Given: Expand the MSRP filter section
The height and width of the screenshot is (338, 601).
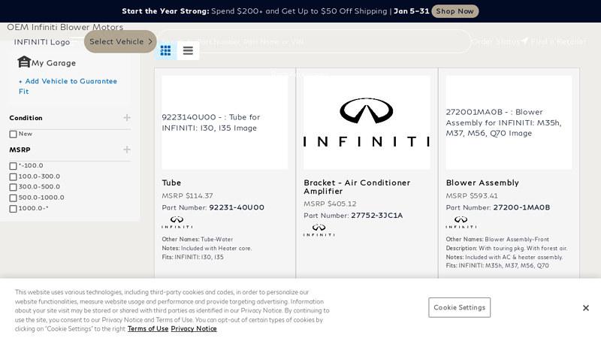Looking at the screenshot, I should click(127, 149).
